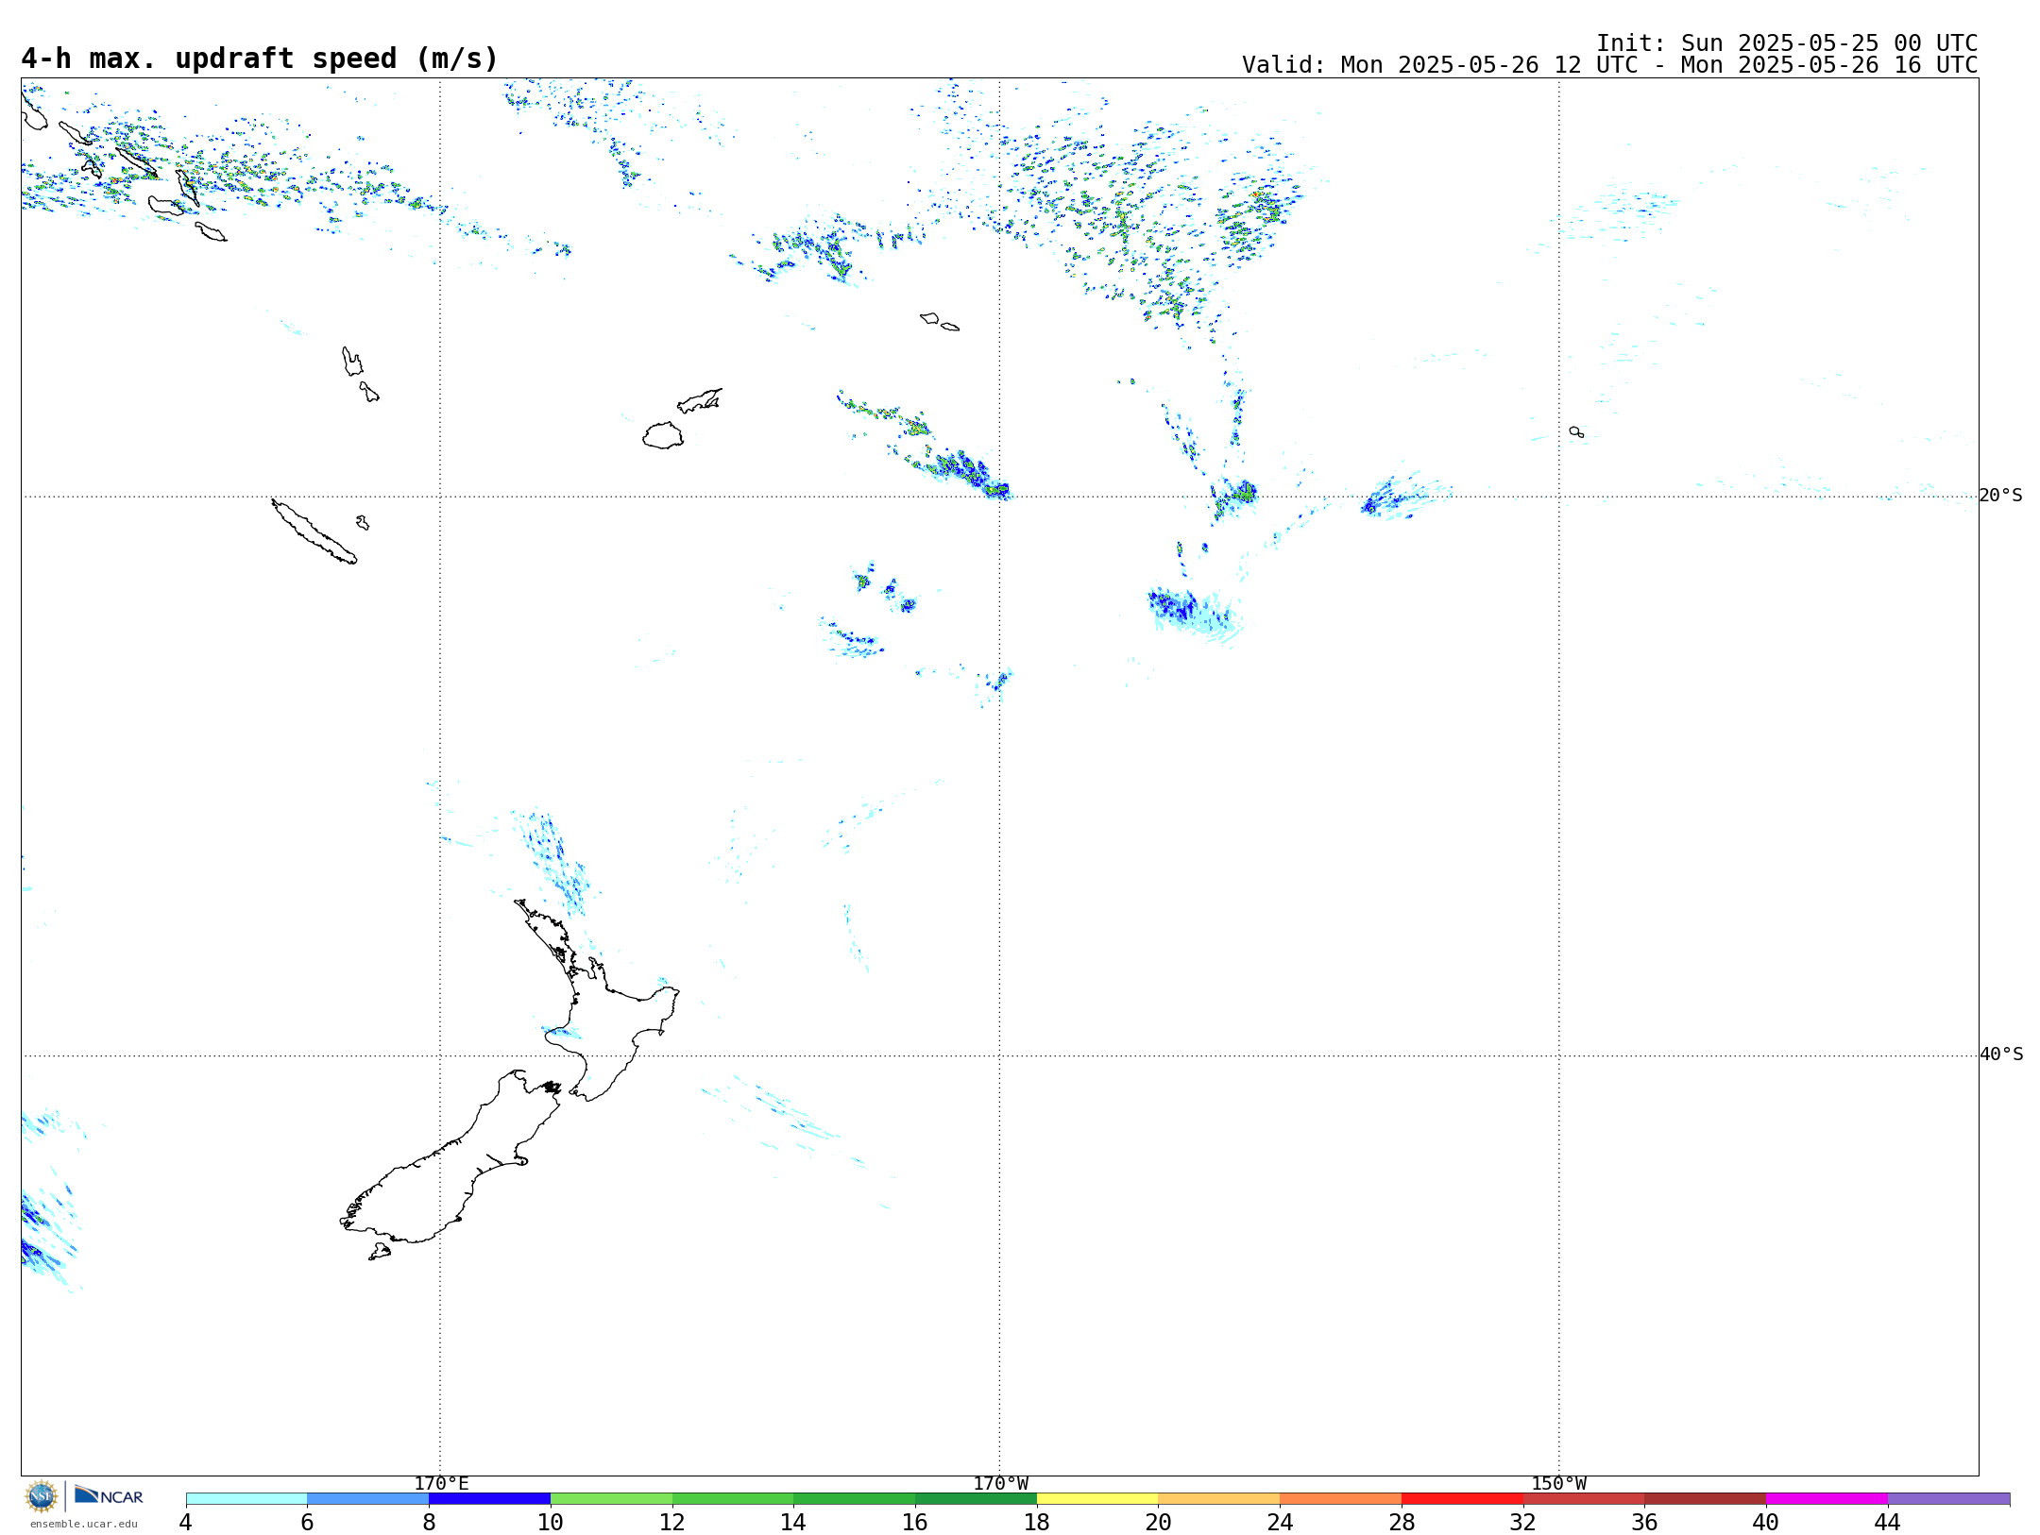Image resolution: width=2040 pixels, height=1535 pixels.
Task: Pick the light blue 6–8 colorbar swatch
Action: tap(368, 1498)
